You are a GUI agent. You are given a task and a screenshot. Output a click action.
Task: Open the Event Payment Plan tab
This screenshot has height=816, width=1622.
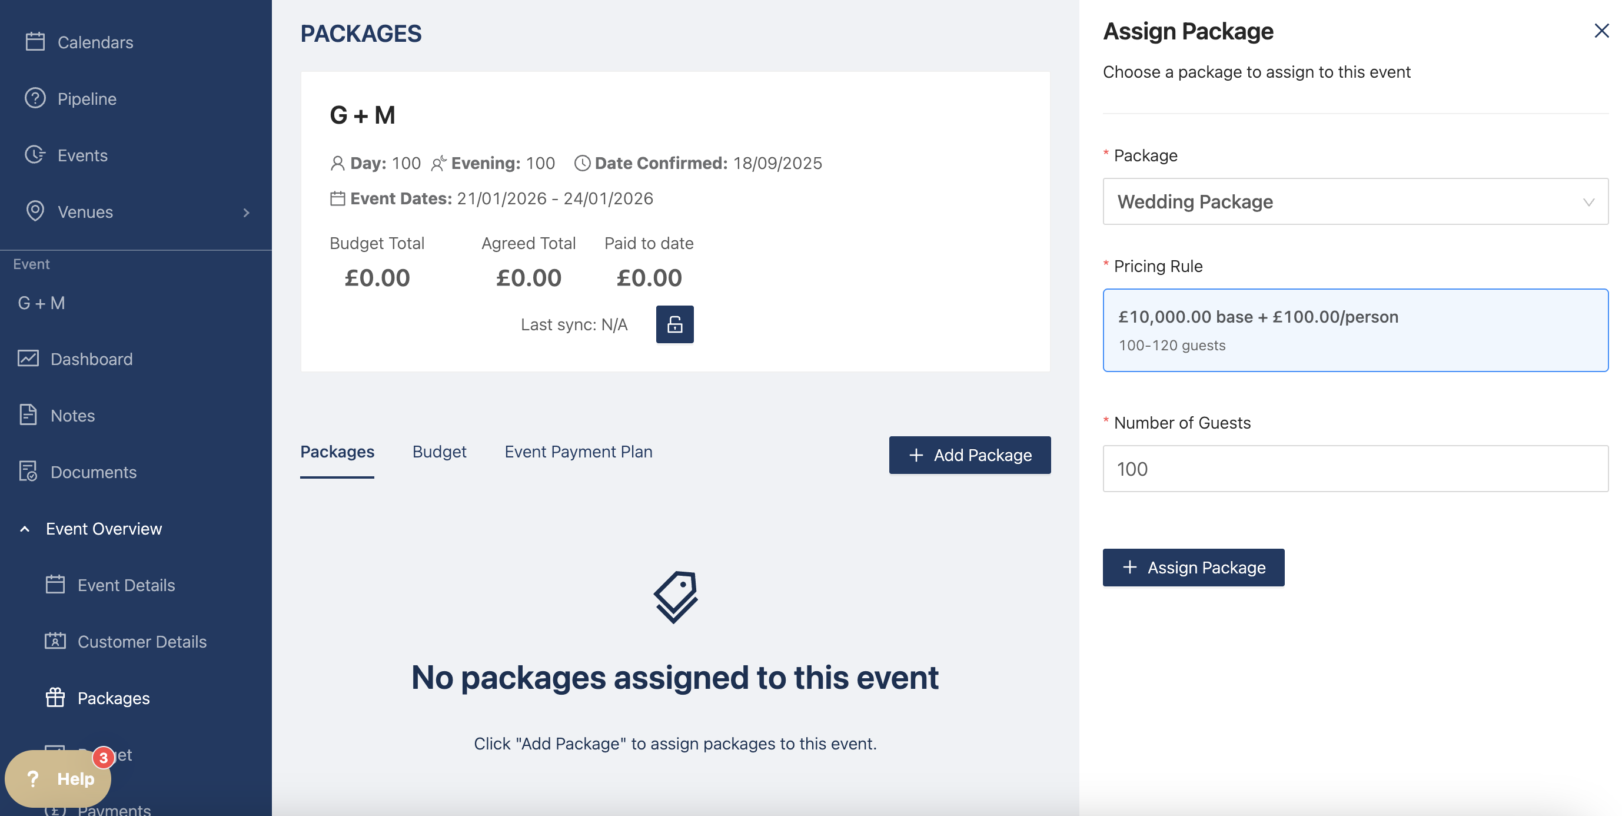click(x=578, y=452)
